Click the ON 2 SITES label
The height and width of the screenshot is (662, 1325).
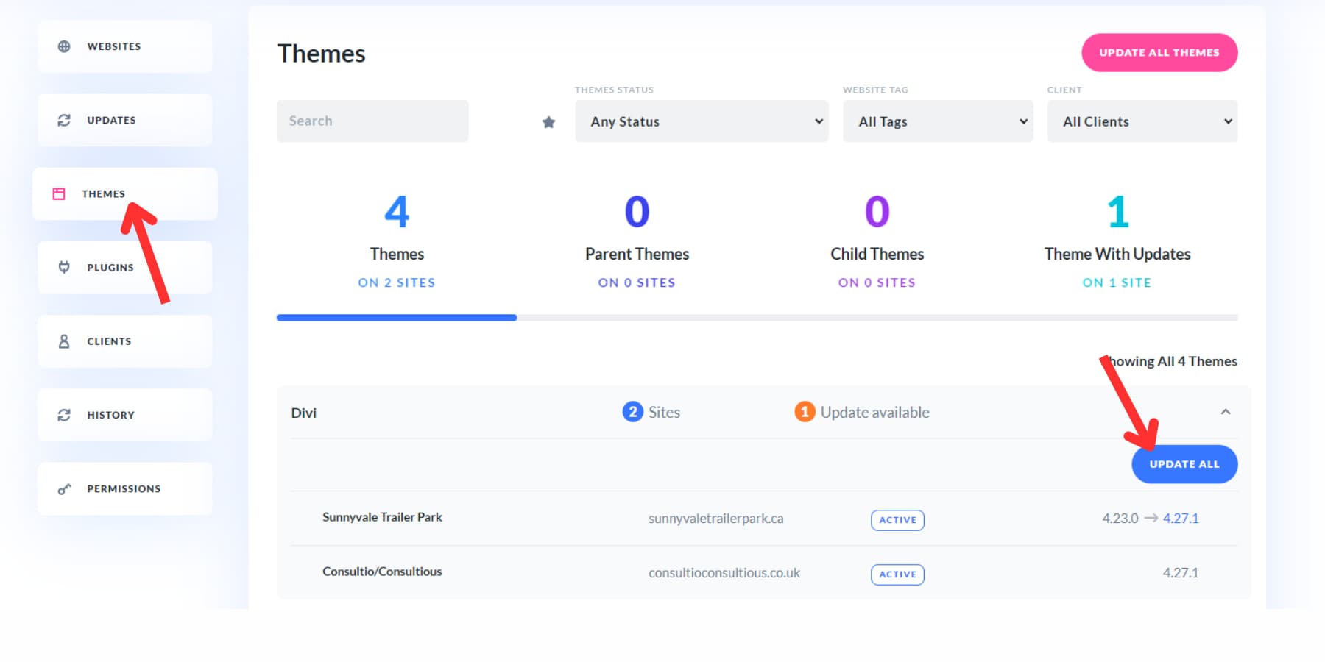(397, 282)
